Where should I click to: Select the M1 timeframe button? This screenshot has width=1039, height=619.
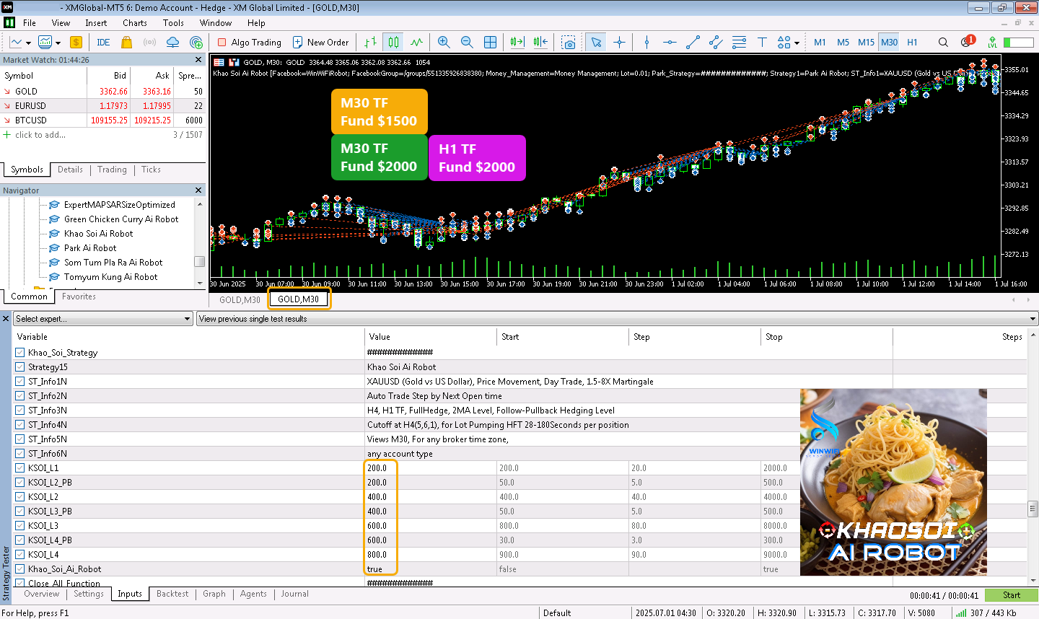pyautogui.click(x=820, y=43)
